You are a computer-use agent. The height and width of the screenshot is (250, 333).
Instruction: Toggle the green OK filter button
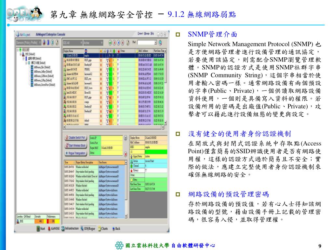coord(111,43)
